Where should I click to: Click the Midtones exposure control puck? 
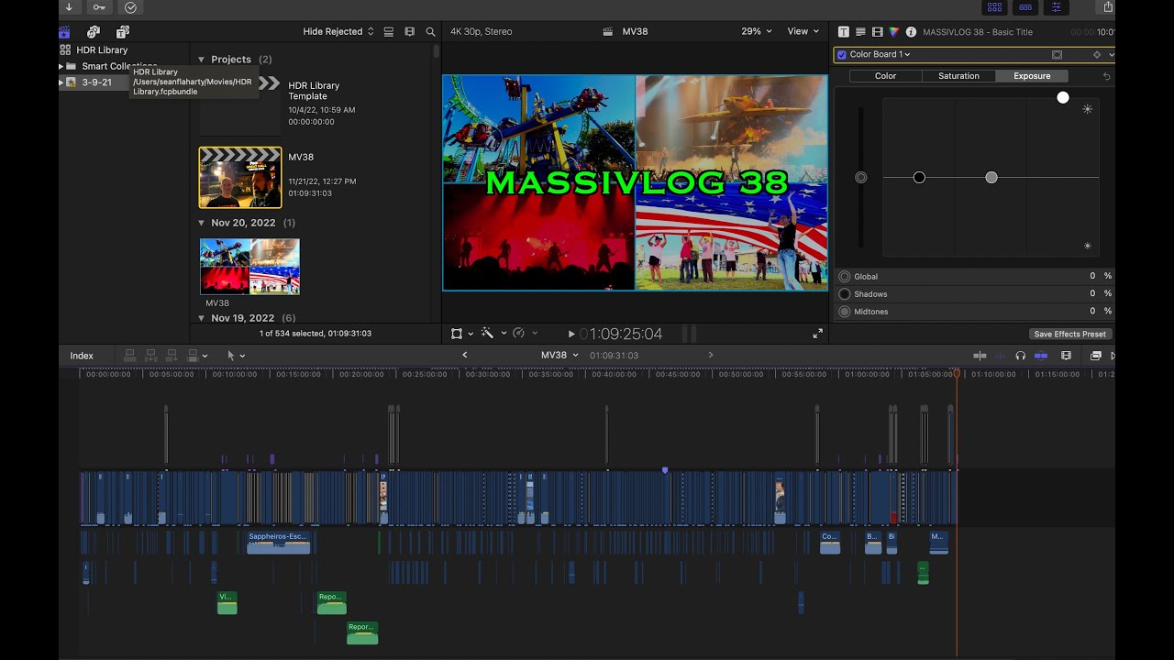coord(991,177)
